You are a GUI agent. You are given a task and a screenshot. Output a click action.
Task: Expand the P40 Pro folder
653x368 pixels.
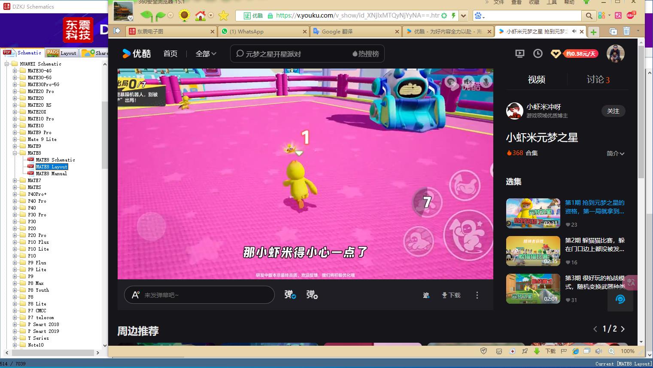(15, 201)
